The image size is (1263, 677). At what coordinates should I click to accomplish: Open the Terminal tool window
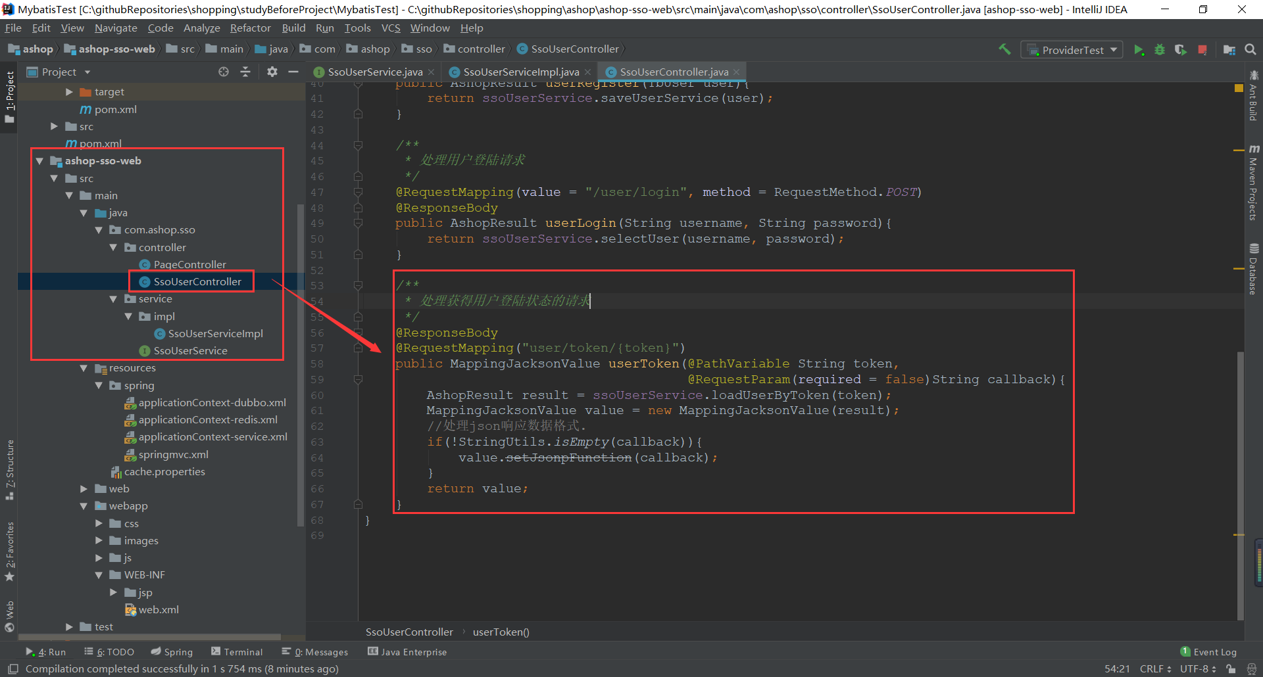(237, 652)
